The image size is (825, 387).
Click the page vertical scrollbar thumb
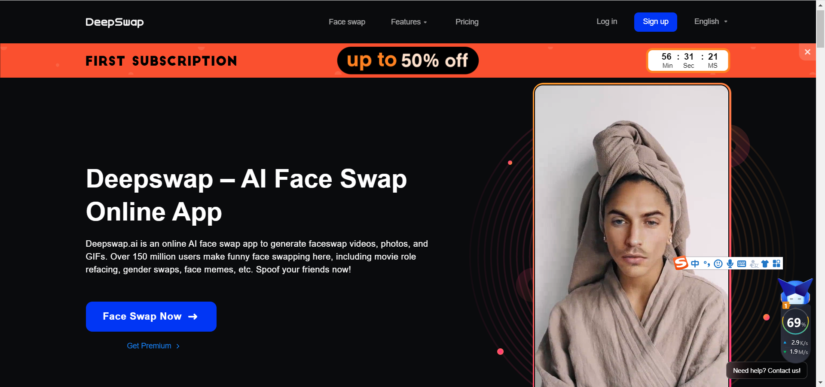820,28
